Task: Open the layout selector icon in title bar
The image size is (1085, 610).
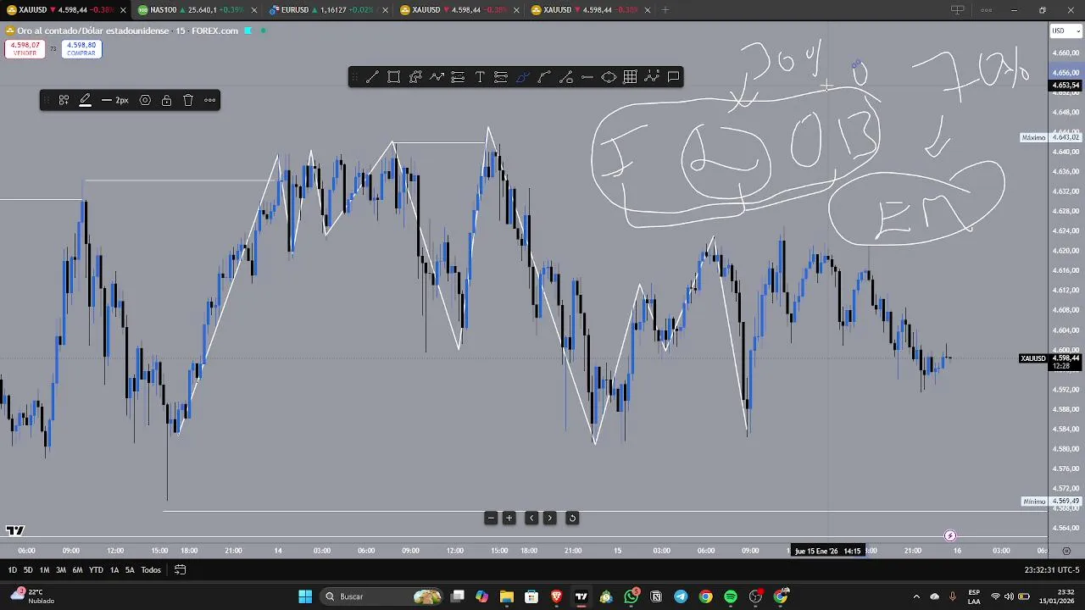Action: [958, 10]
